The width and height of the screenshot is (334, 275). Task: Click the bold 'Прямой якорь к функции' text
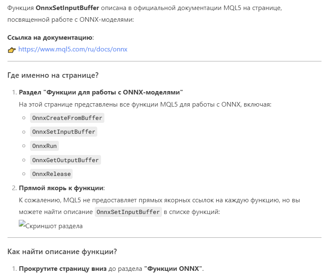click(x=61, y=188)
